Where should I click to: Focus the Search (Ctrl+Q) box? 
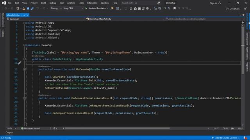[x=141, y=3]
